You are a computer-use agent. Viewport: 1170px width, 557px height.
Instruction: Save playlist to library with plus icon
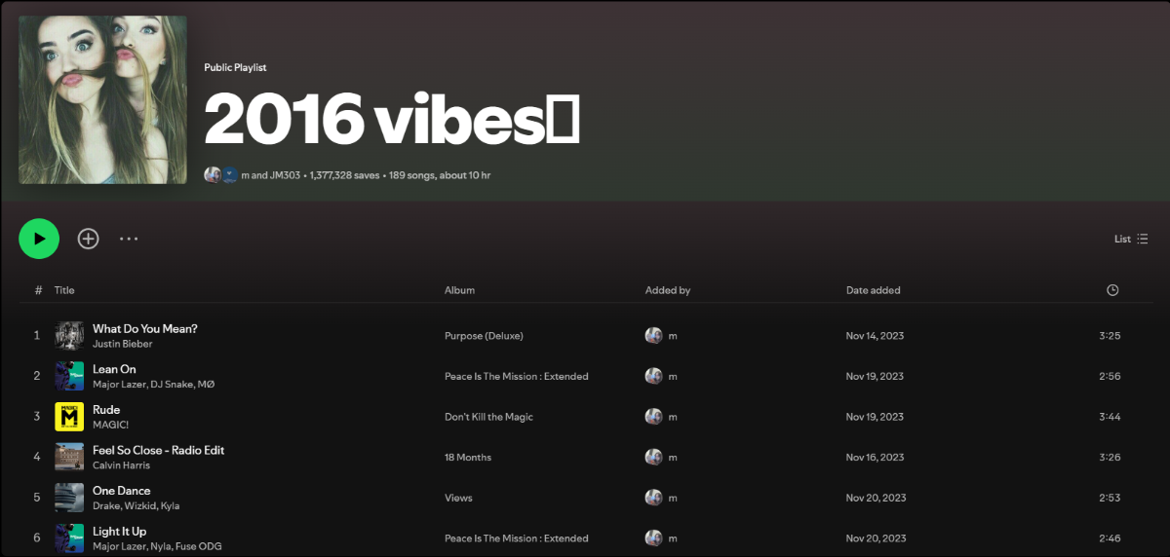coord(89,239)
